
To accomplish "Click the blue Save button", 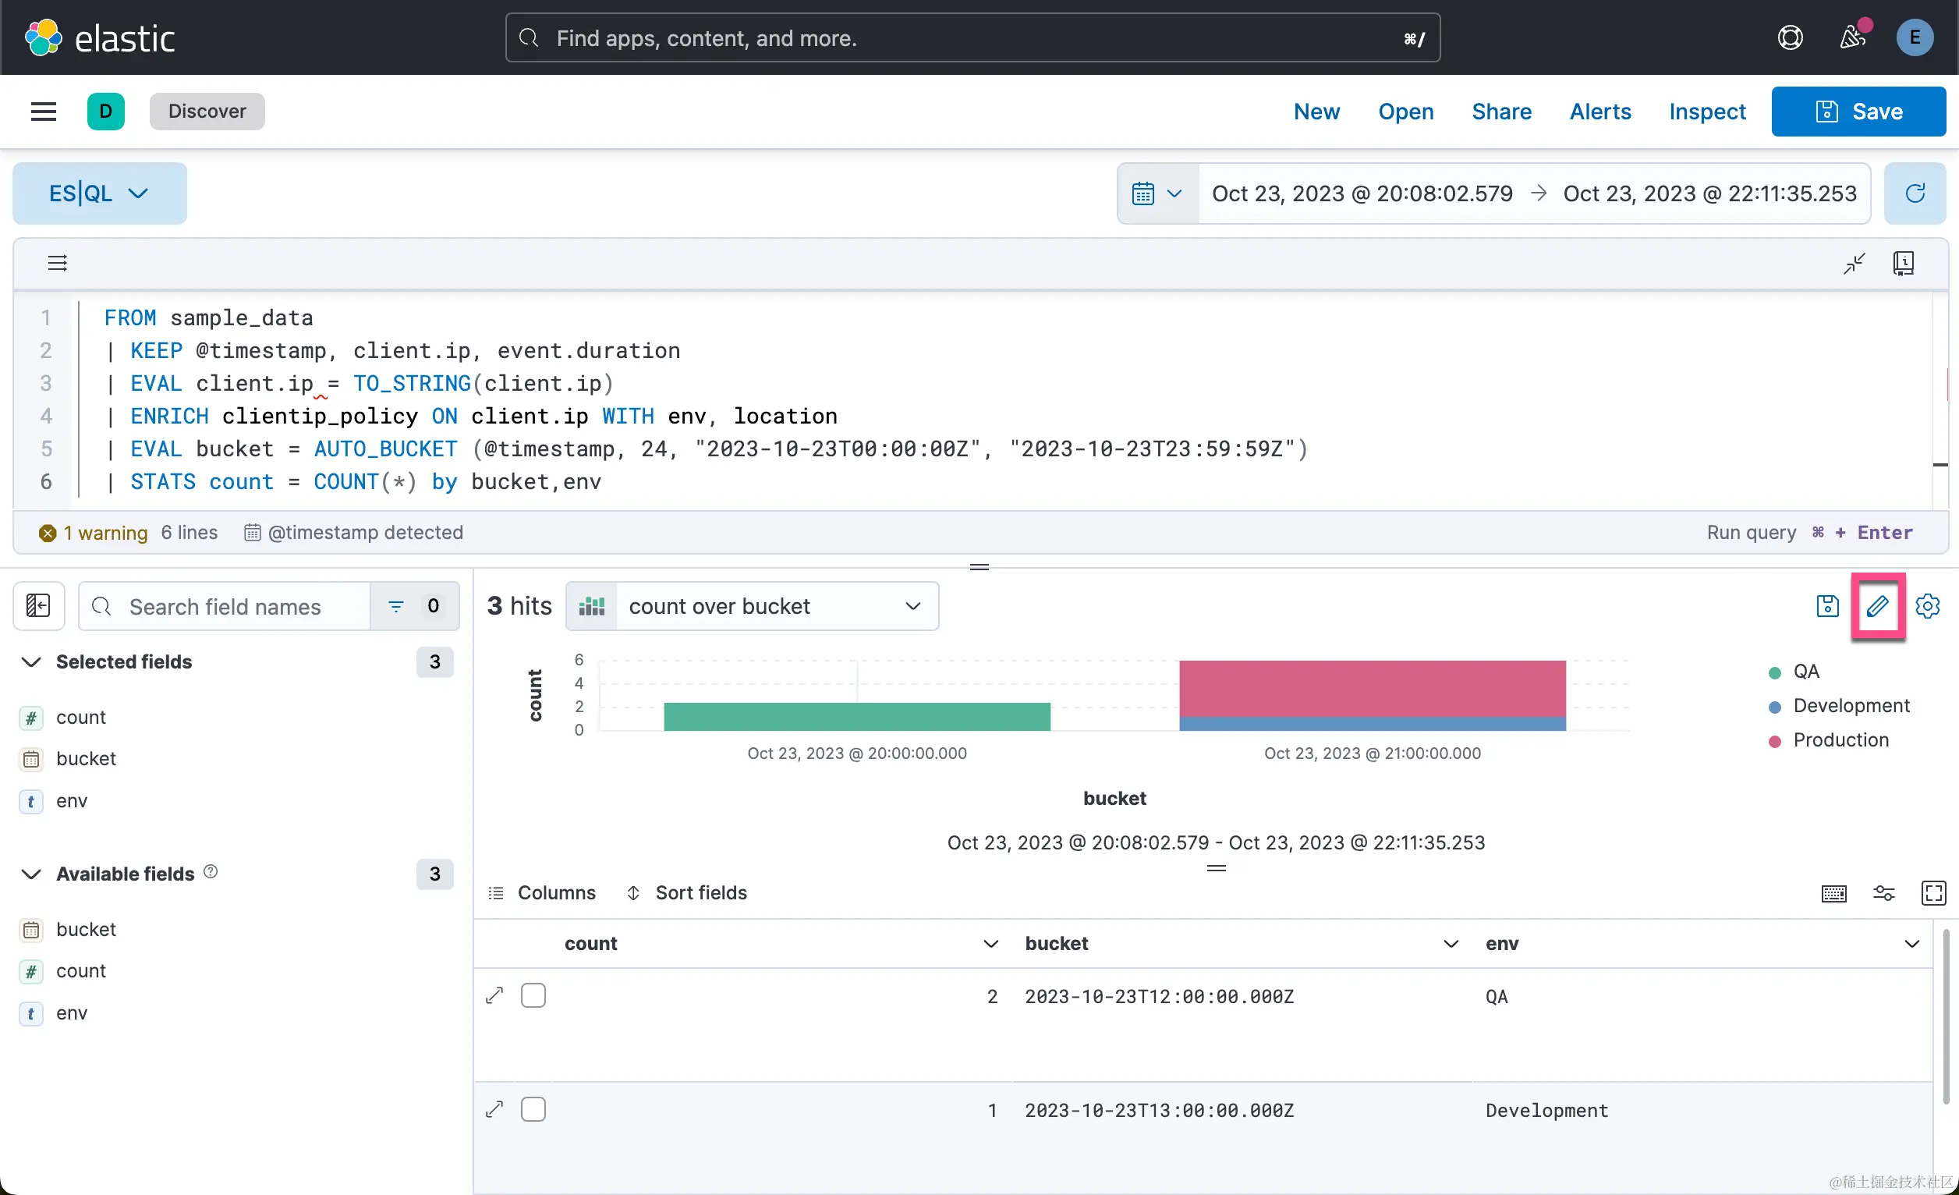I will click(x=1858, y=112).
